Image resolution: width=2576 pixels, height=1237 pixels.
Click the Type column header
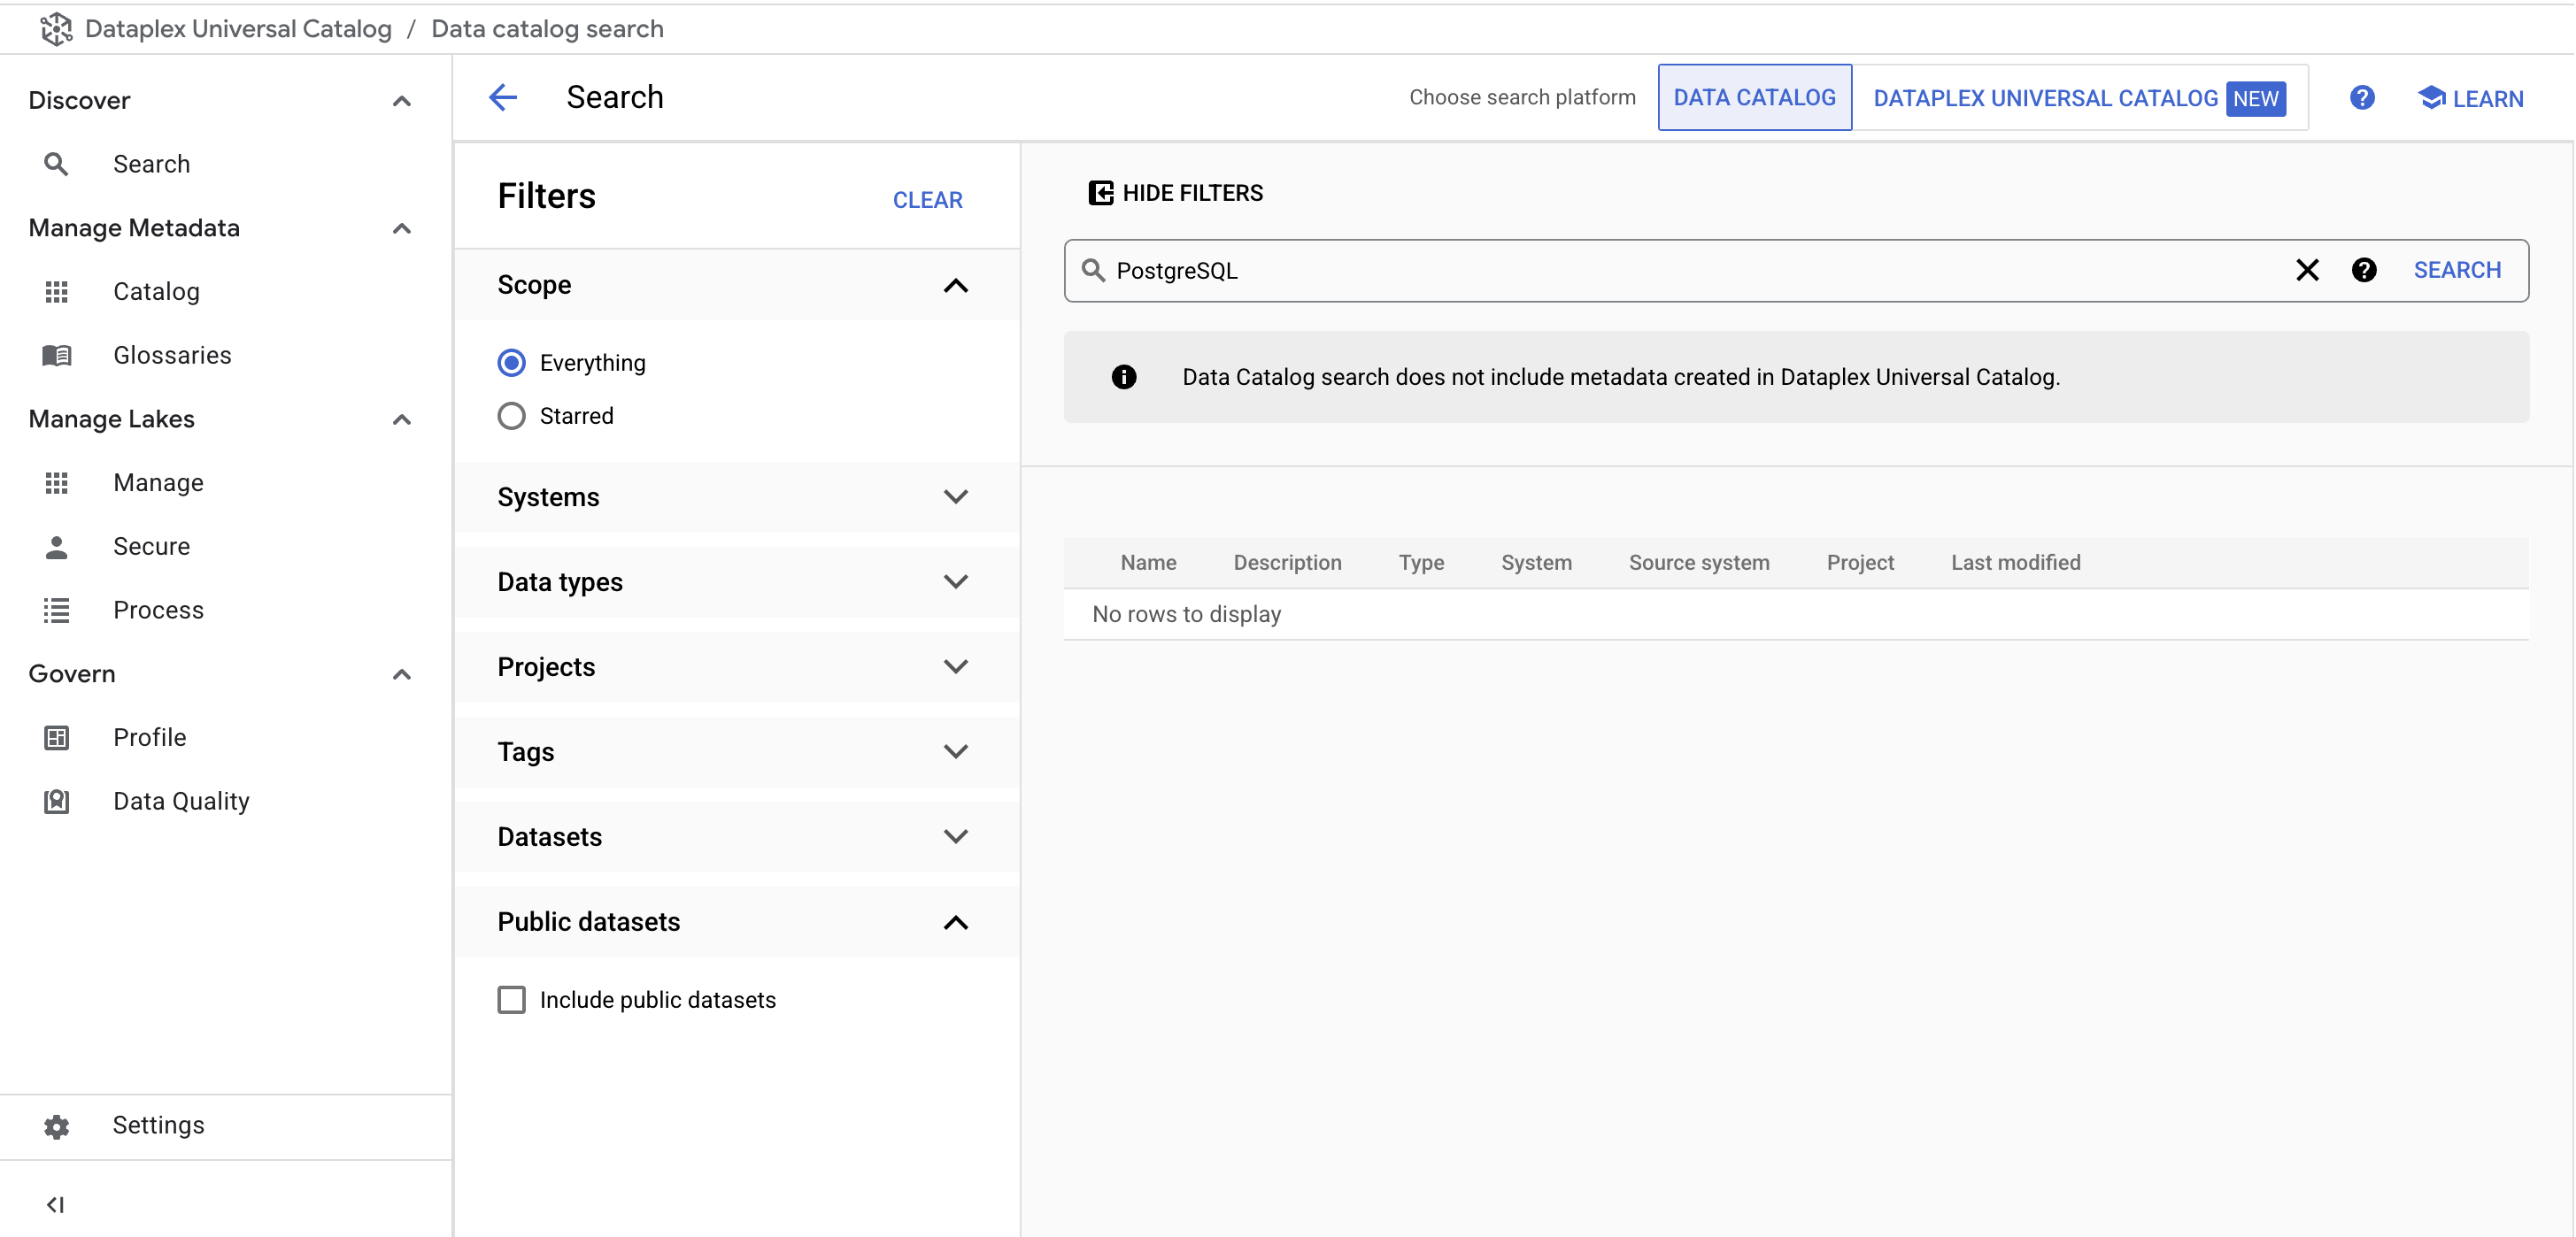pos(1421,563)
